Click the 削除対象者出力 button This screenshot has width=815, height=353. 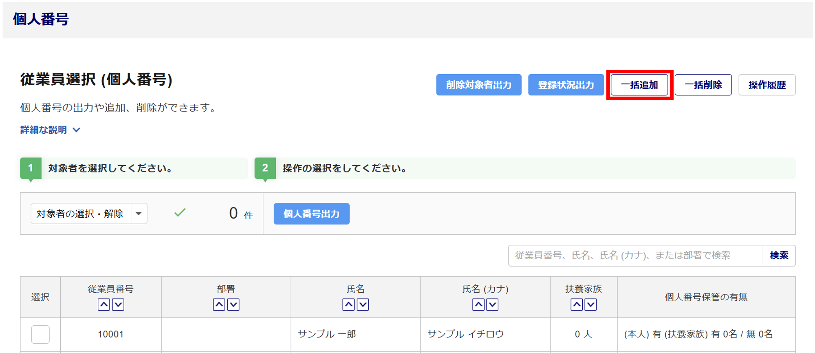(x=478, y=85)
